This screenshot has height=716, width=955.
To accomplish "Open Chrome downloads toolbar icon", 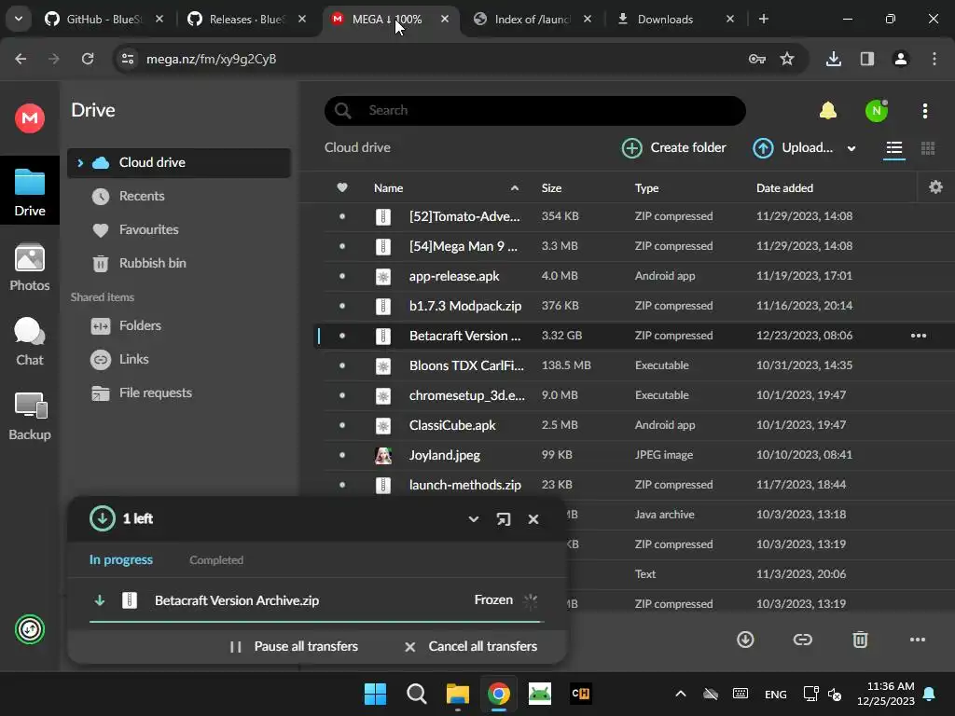I will pyautogui.click(x=833, y=59).
